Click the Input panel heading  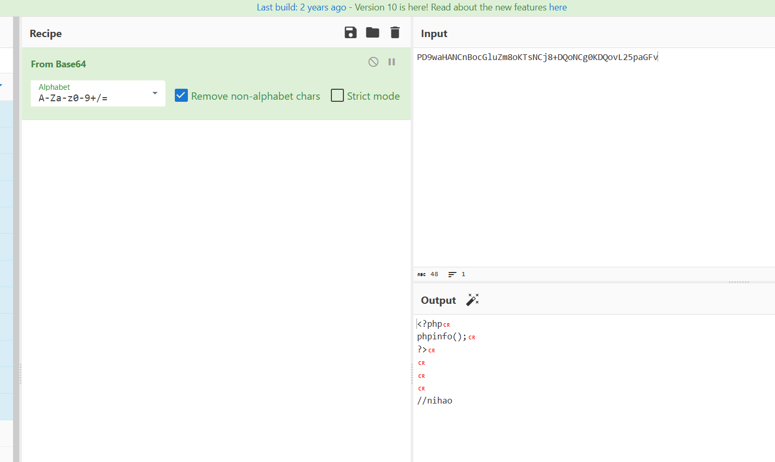pos(434,33)
